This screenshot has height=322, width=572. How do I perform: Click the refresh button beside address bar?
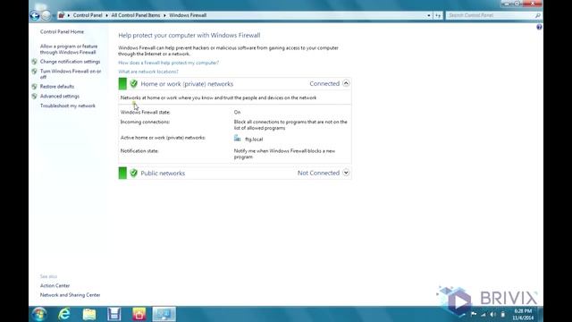pos(438,15)
